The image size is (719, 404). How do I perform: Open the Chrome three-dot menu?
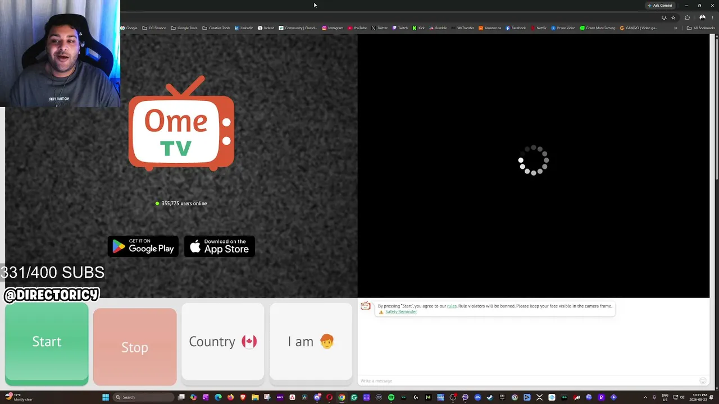(712, 17)
